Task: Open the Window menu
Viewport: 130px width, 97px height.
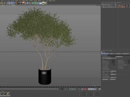Action: (50, 1)
